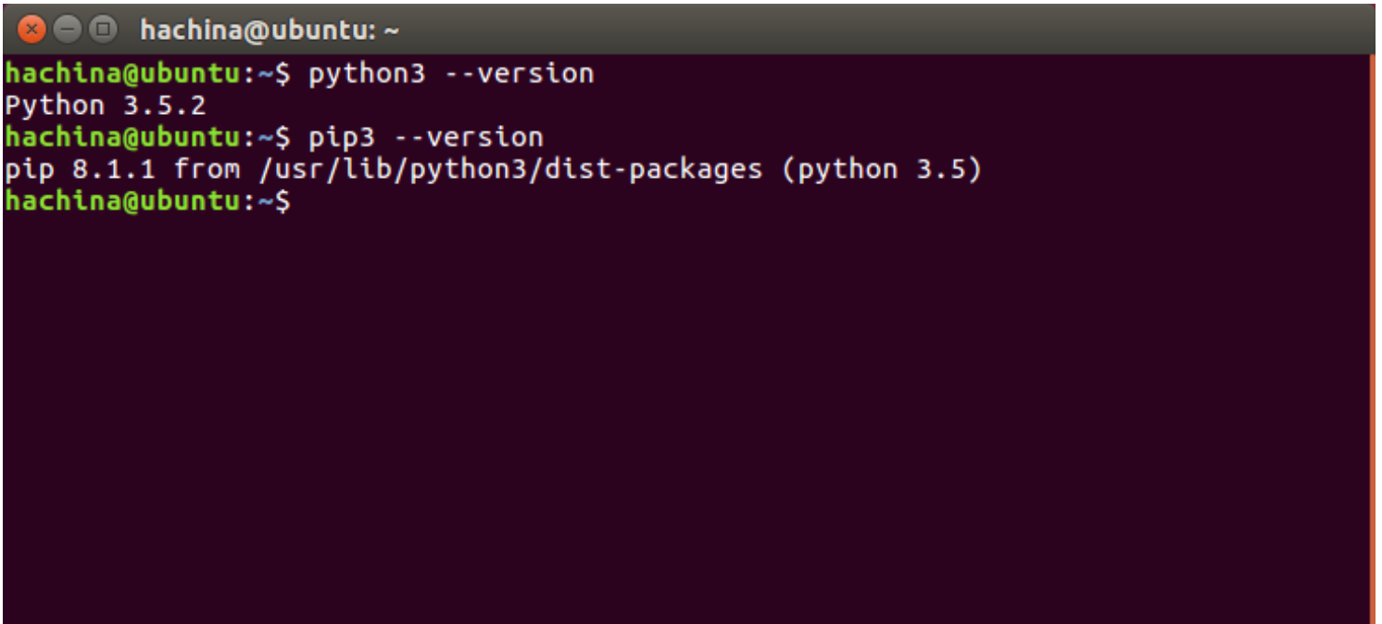Click the pip3 --version command text
This screenshot has width=1382, height=624.
[x=425, y=137]
